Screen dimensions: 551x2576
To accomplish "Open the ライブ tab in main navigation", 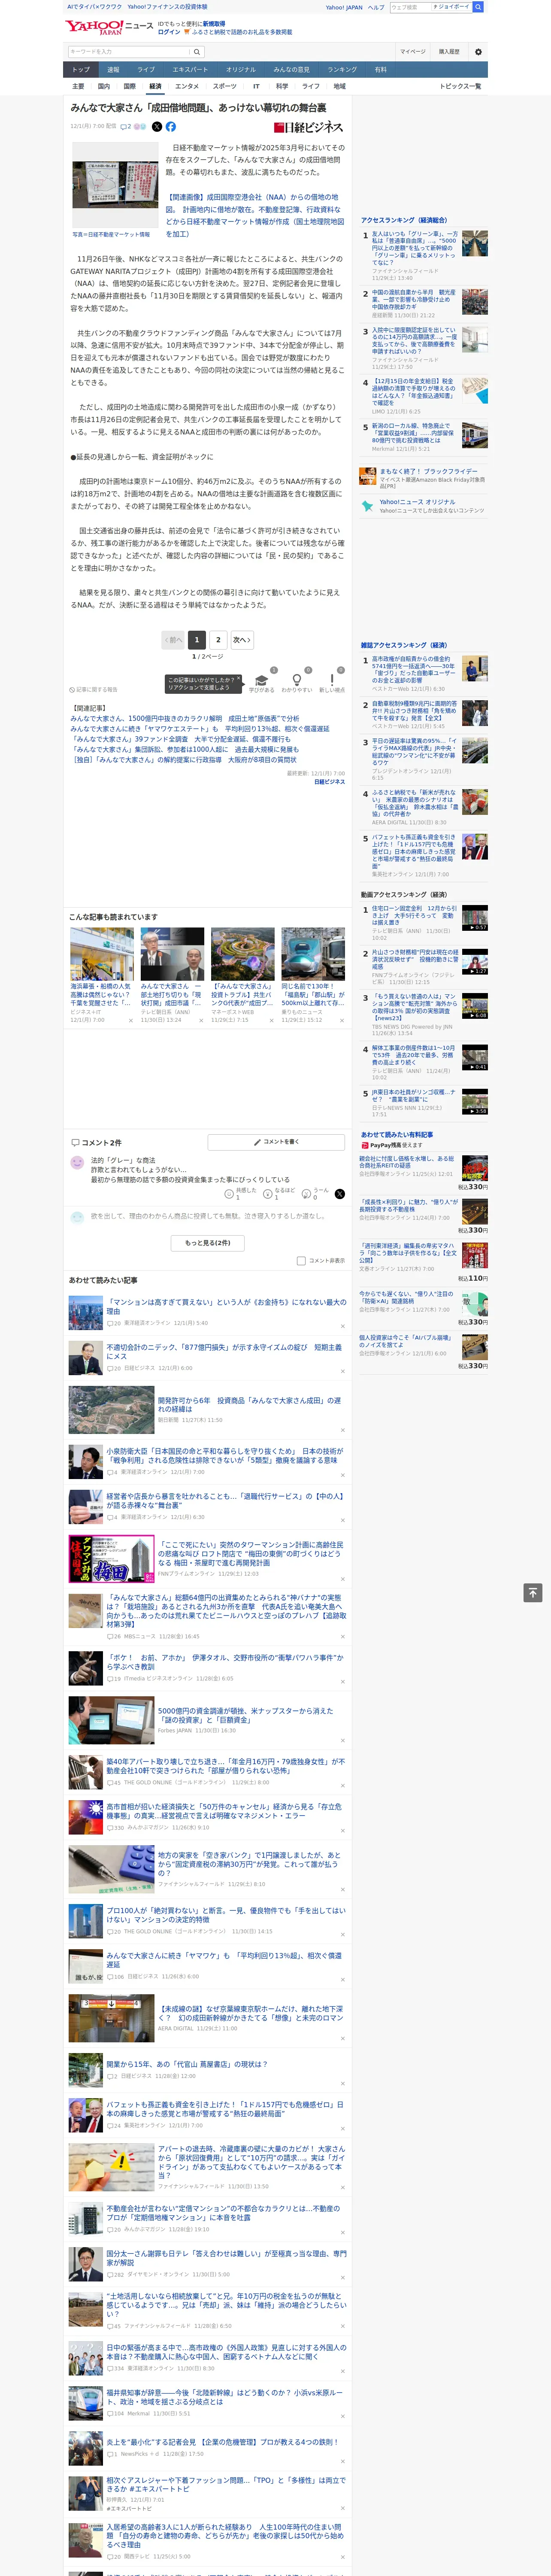I will coord(146,70).
